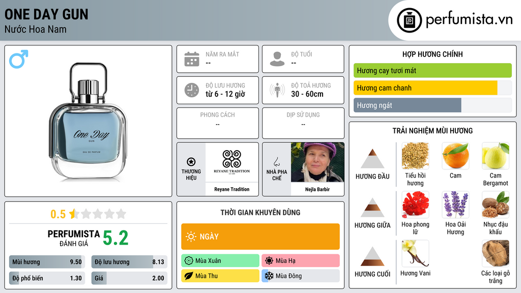Click the Reyane Tradition brand logo

tap(231, 162)
